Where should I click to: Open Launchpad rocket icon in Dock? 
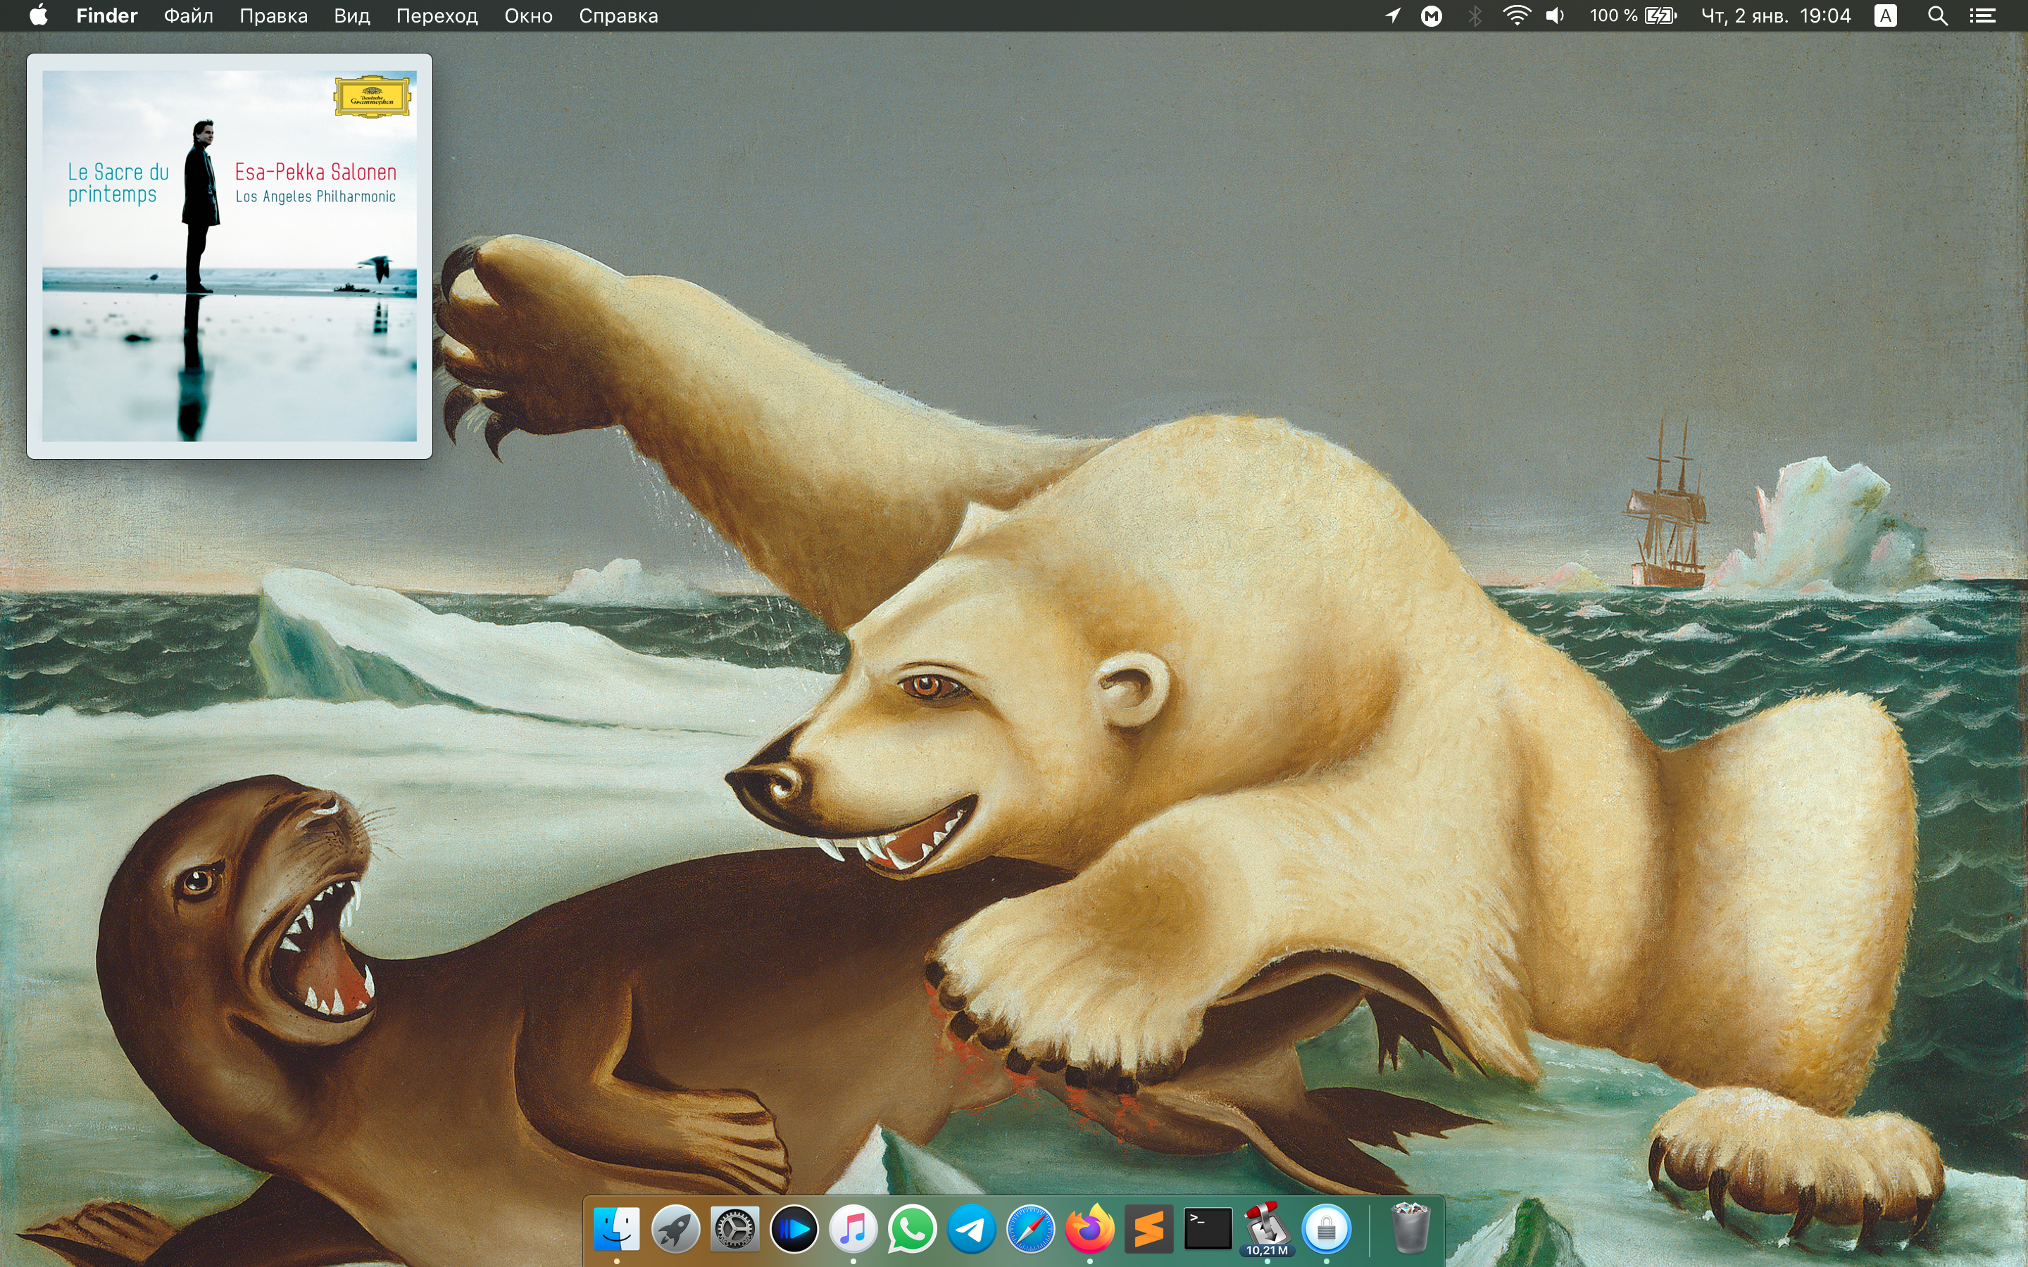(675, 1229)
